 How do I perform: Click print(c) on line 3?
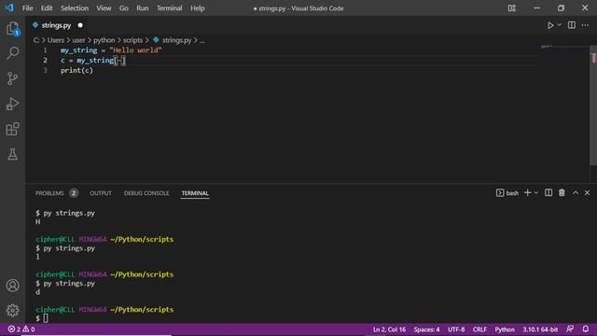click(x=76, y=71)
